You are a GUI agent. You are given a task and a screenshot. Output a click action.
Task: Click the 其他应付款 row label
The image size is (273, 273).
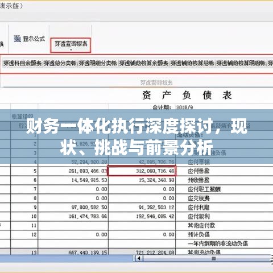201,225
